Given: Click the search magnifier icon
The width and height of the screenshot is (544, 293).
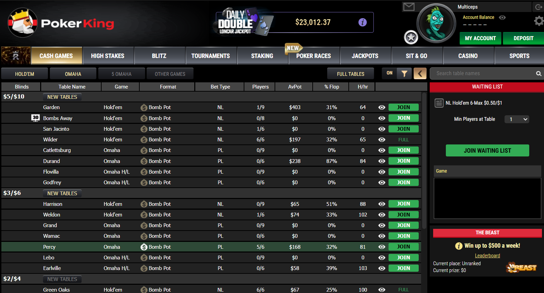Looking at the screenshot, I should 539,74.
